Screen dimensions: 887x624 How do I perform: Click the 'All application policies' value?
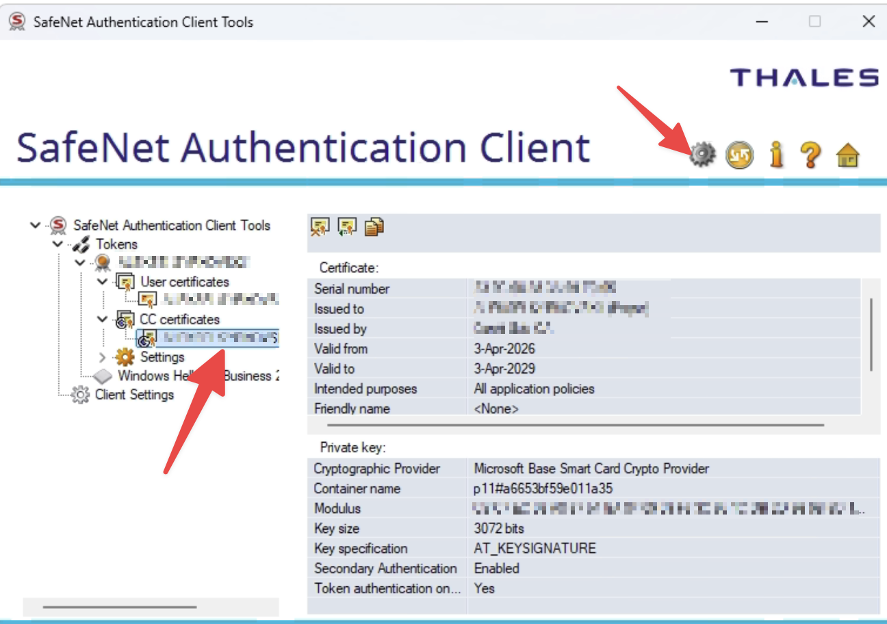(534, 389)
